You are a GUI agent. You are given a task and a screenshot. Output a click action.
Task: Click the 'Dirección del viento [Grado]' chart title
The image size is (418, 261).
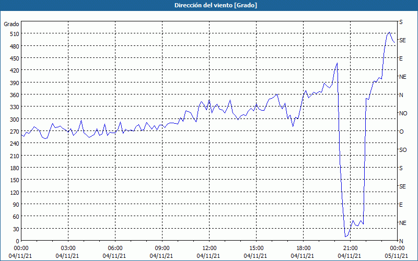pyautogui.click(x=216, y=5)
